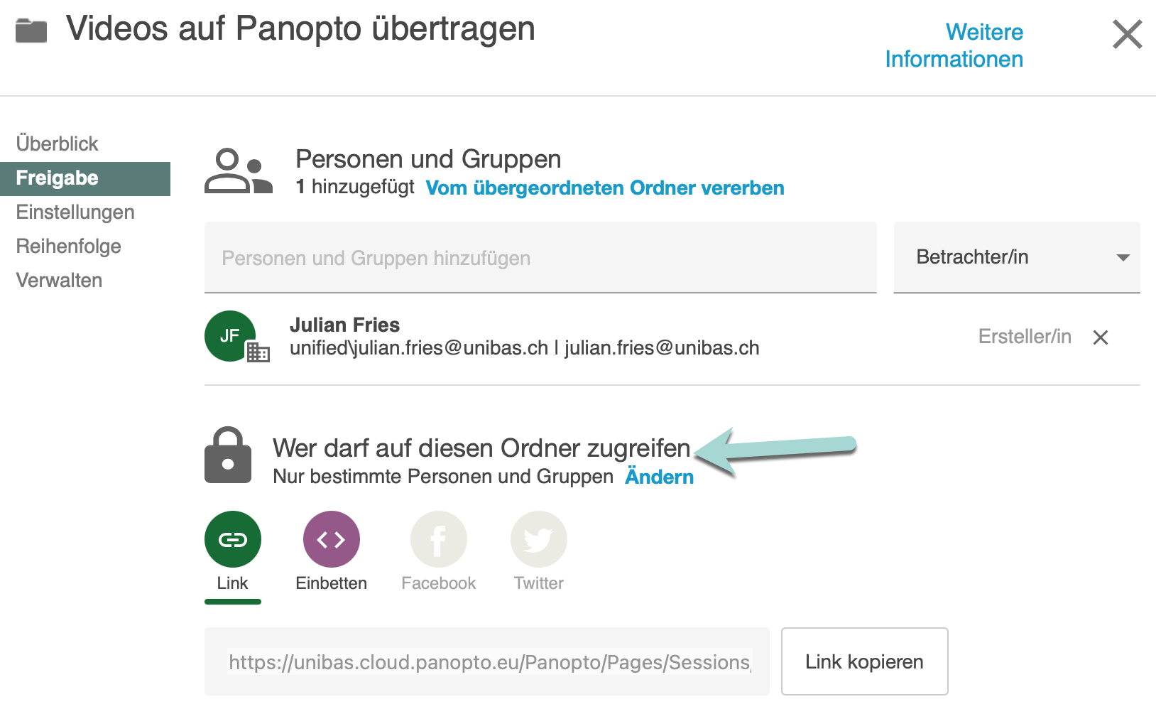Click the folder icon beside the title
The height and width of the screenshot is (709, 1156).
coord(31,31)
